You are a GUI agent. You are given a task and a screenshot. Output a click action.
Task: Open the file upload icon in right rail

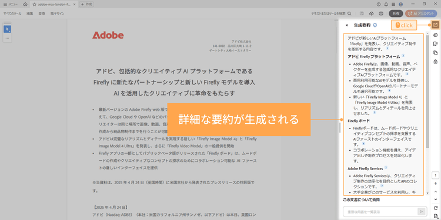435,62
